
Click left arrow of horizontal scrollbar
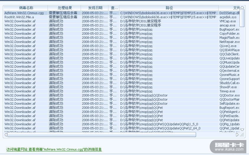[6, 135]
